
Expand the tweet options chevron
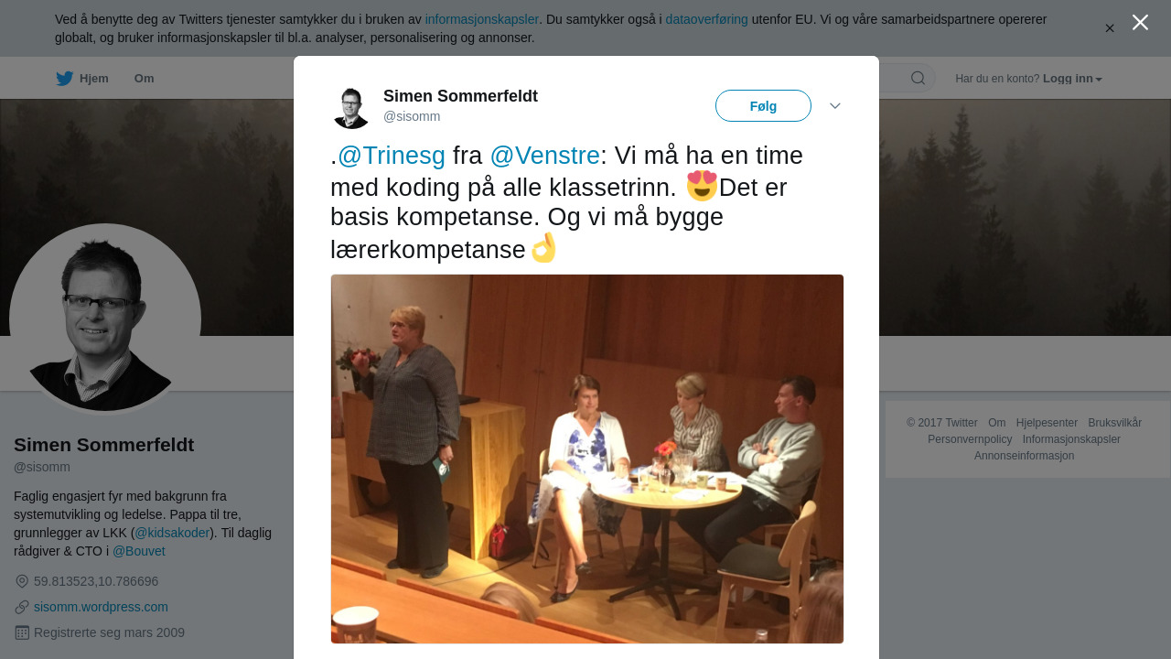point(835,106)
